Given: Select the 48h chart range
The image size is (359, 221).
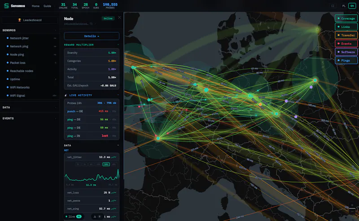Looking at the screenshot, I should tap(114, 164).
